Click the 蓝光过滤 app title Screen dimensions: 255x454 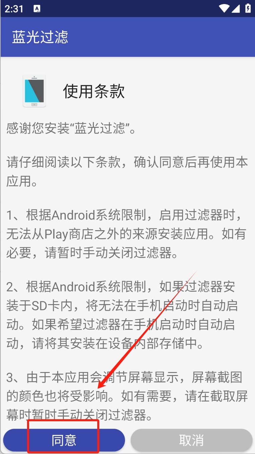[x=40, y=37]
